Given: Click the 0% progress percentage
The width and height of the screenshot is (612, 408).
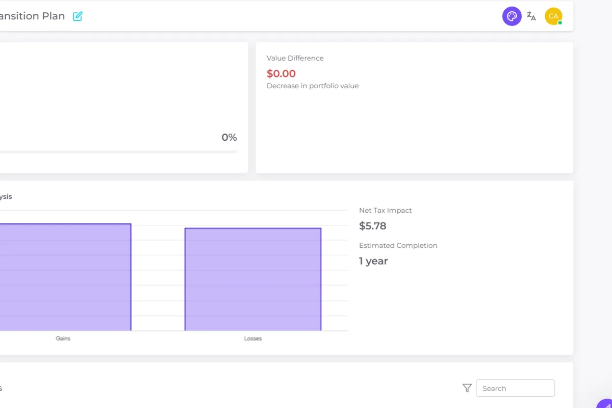Looking at the screenshot, I should click(x=229, y=138).
